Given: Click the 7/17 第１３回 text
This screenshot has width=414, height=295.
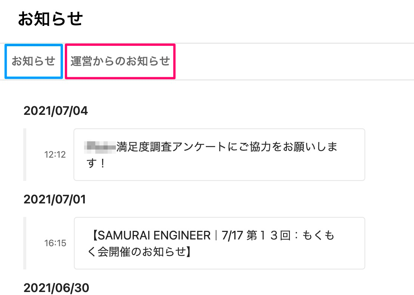Looking at the screenshot, I should 256,236.
